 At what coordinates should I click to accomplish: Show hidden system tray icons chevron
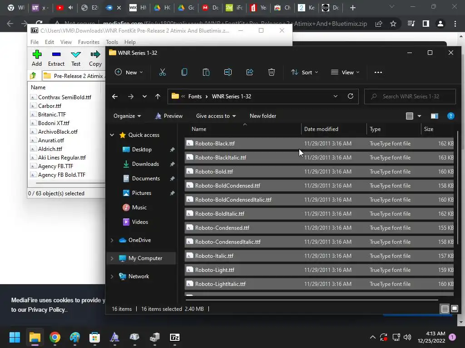(x=373, y=337)
